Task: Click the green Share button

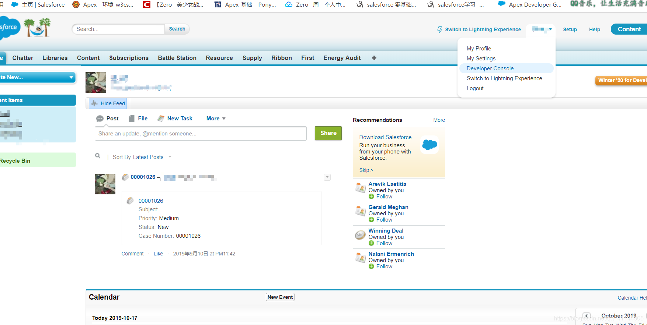Action: [x=328, y=133]
